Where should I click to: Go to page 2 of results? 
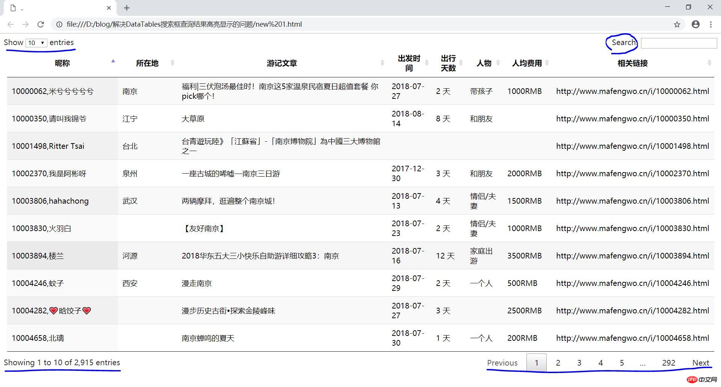tap(558, 363)
